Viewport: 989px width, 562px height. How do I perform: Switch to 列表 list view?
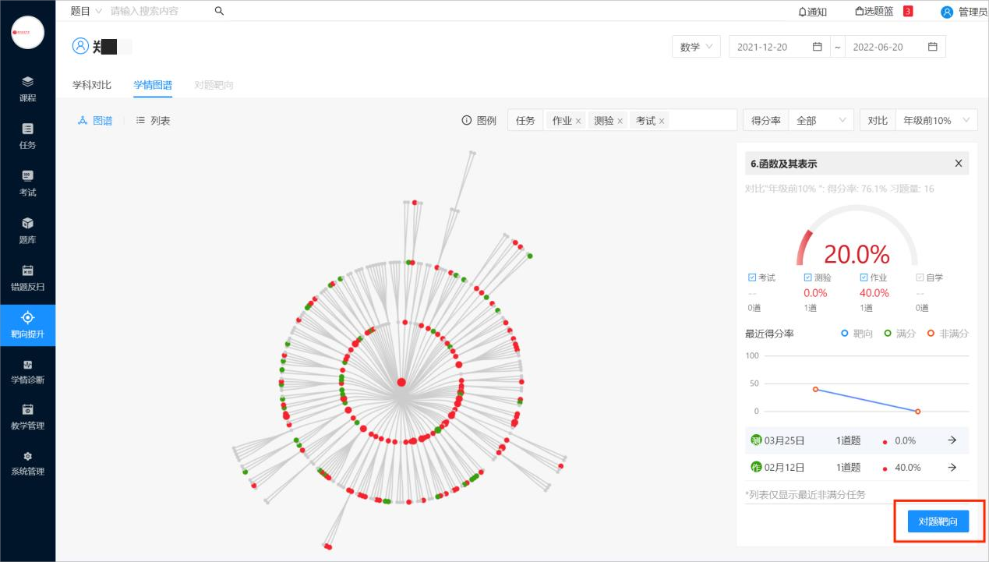153,121
